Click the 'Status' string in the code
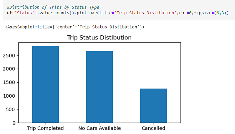The image size is (235, 134). [x=24, y=13]
